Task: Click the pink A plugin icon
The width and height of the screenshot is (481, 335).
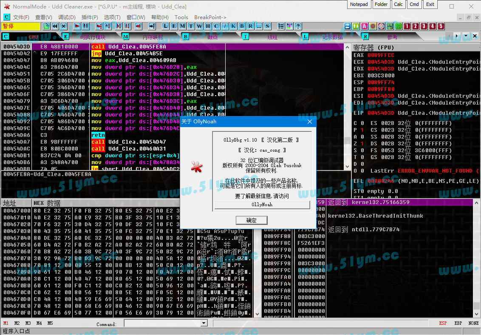Action: pyautogui.click(x=365, y=26)
